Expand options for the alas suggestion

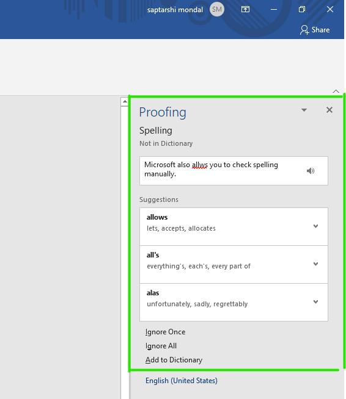point(315,302)
